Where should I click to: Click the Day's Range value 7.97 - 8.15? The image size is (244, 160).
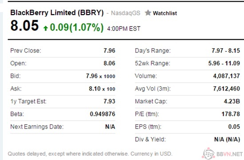[226, 51]
